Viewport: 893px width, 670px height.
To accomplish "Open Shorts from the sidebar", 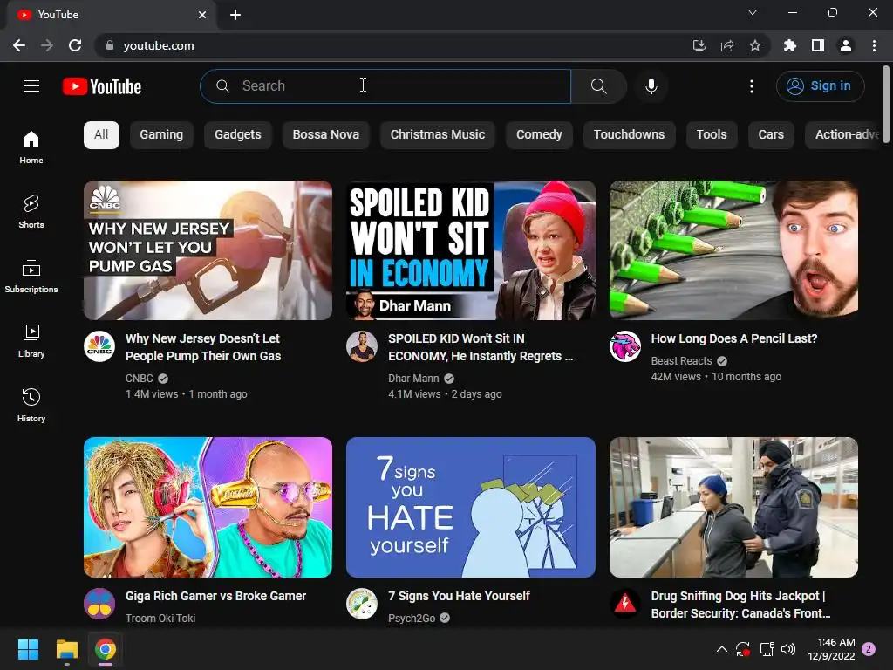I will coord(31,211).
